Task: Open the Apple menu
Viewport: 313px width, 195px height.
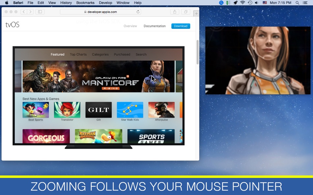Action: (7, 3)
